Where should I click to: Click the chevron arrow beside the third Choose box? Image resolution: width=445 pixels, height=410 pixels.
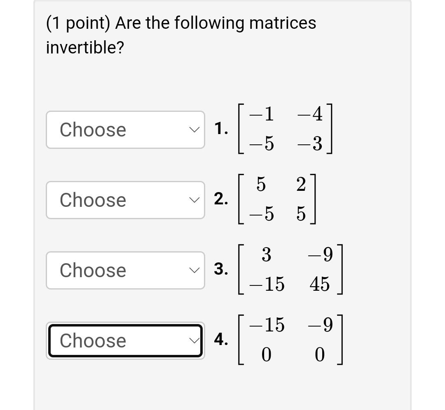pyautogui.click(x=194, y=270)
